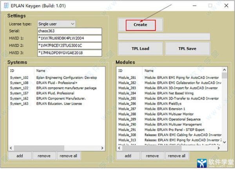The image size is (235, 169).
Task: Select Module_286 FieldSys row
Action: (169, 104)
